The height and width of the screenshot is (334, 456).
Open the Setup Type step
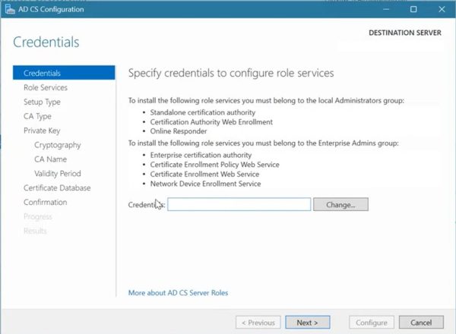click(42, 102)
